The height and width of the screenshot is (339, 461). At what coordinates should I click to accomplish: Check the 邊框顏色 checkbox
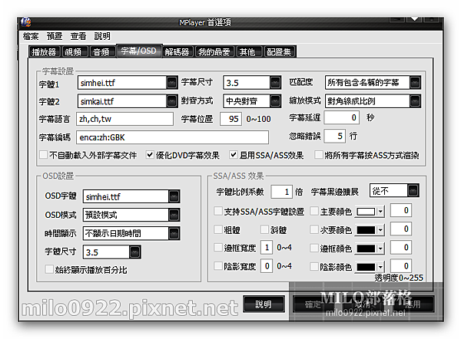(314, 248)
